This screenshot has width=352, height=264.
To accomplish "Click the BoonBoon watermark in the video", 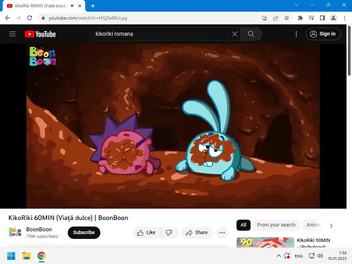I will tap(42, 56).
